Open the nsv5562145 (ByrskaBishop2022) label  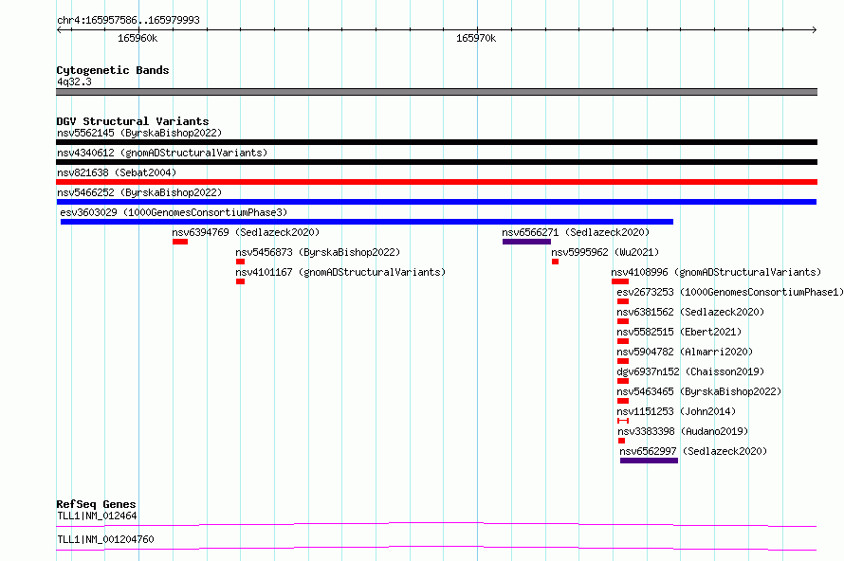[x=139, y=133]
